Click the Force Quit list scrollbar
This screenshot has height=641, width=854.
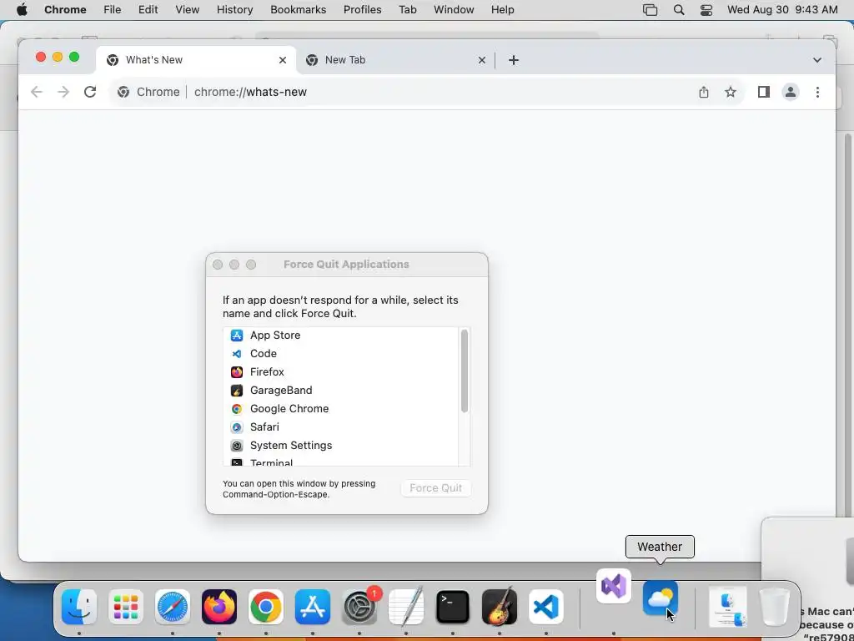pyautogui.click(x=464, y=371)
